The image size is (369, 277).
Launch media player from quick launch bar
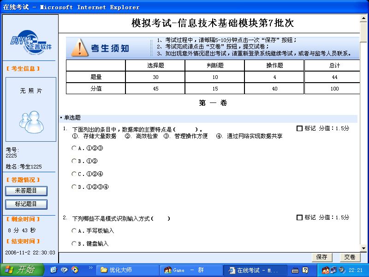pyautogui.click(x=75, y=270)
